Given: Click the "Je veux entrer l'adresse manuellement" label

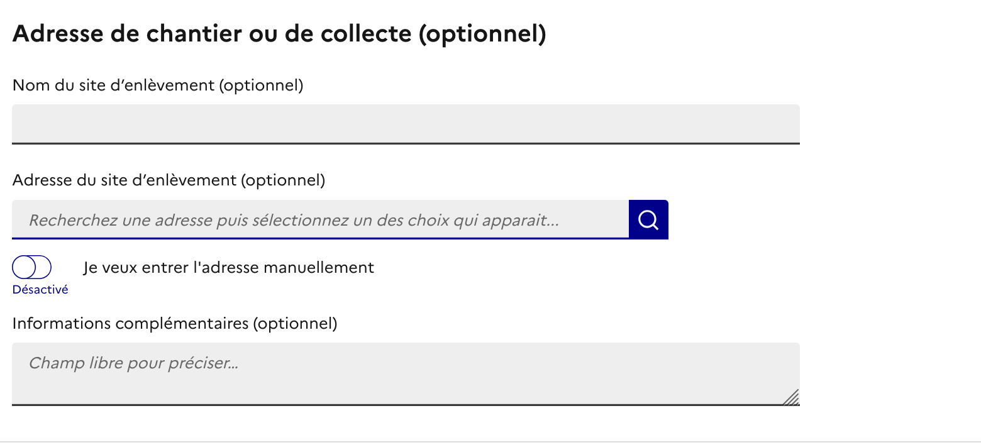Looking at the screenshot, I should click(228, 267).
